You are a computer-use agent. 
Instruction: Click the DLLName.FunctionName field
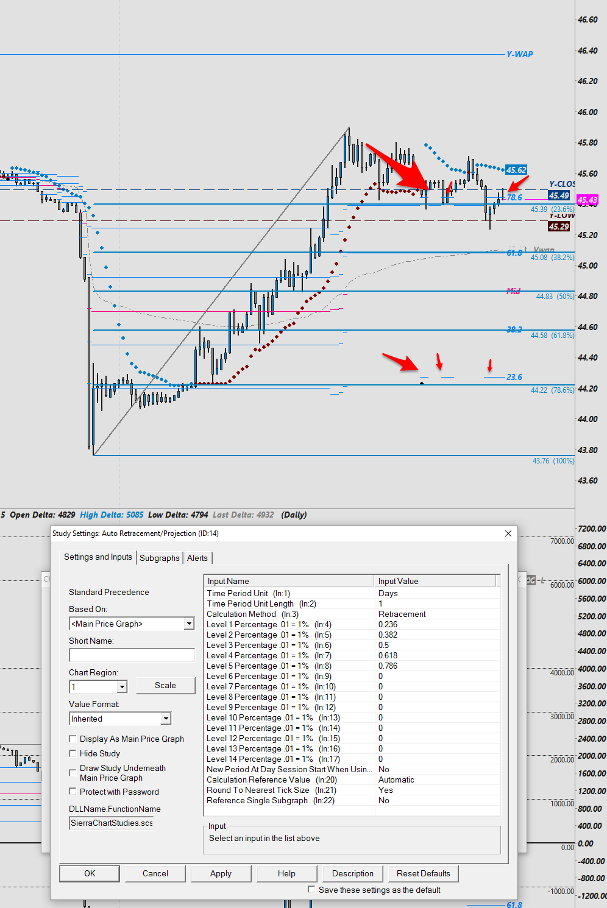tap(112, 823)
